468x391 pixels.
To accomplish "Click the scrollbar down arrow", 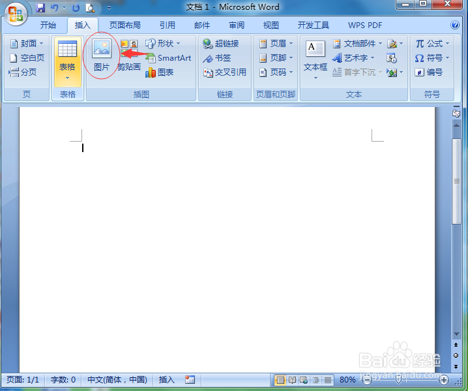I will (456, 334).
